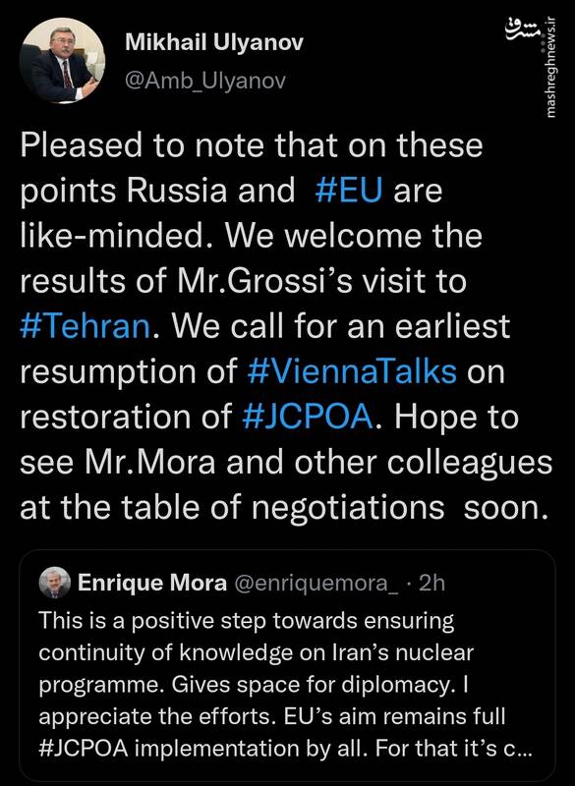Open the #ViennaTalks hashtag
The height and width of the screenshot is (786, 575).
coord(352,371)
